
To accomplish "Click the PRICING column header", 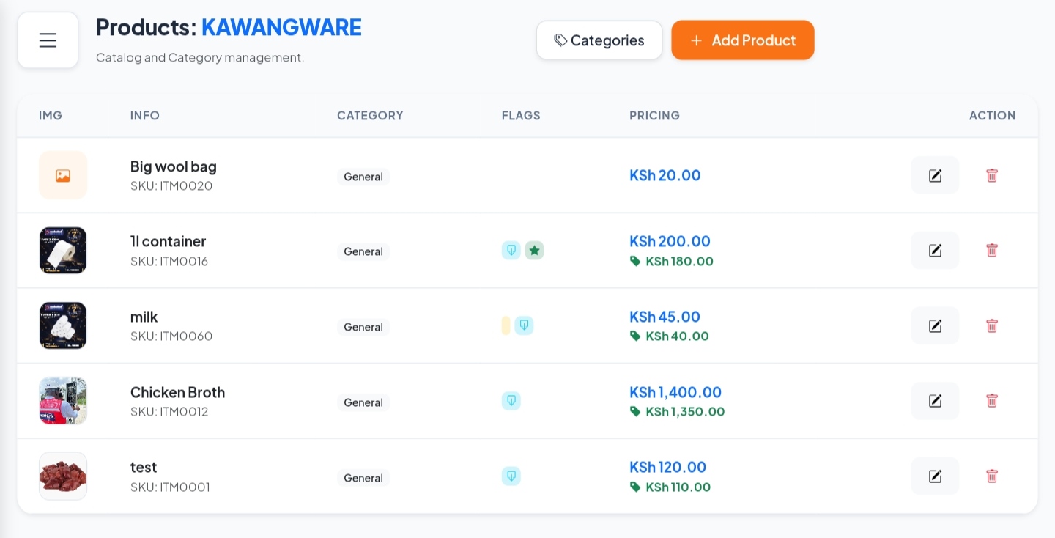I will coord(654,115).
